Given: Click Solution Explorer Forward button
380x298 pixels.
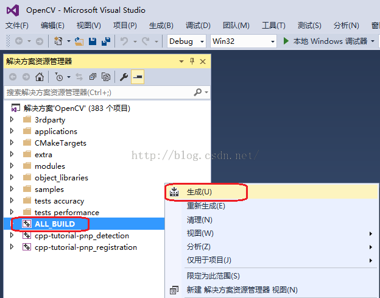Looking at the screenshot, I should tap(26, 77).
